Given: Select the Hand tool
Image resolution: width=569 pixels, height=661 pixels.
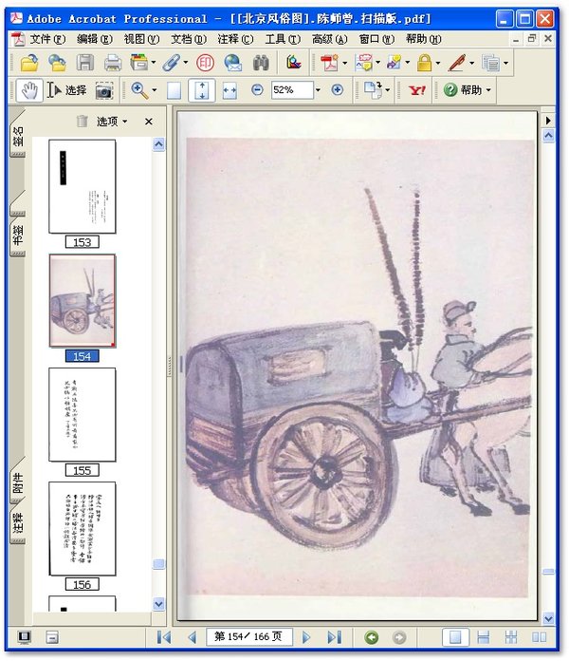Looking at the screenshot, I should pyautogui.click(x=29, y=90).
